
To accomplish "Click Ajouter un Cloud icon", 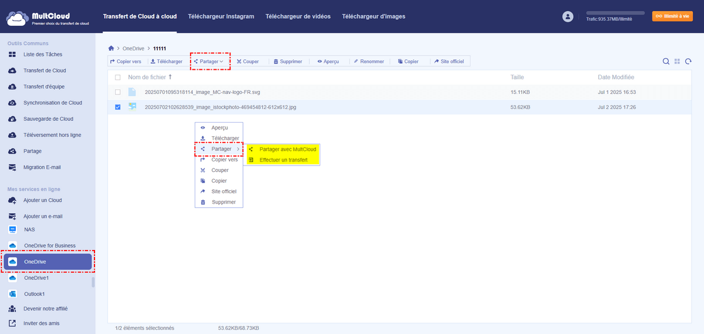I will 12,200.
